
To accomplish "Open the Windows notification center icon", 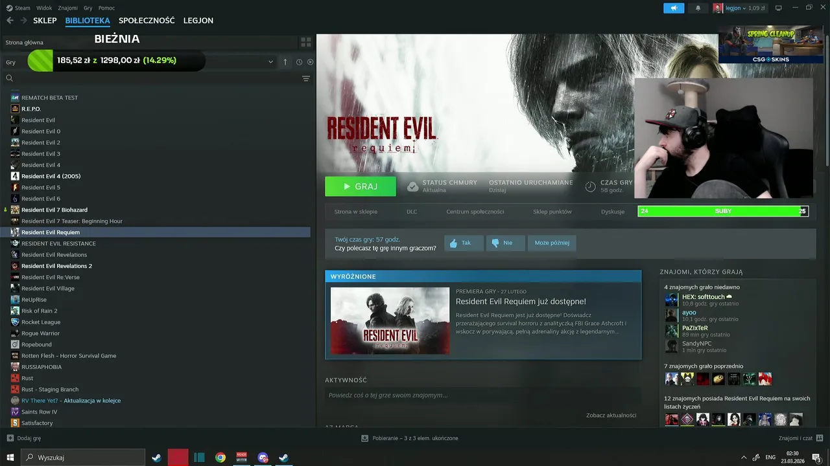I will [816, 458].
